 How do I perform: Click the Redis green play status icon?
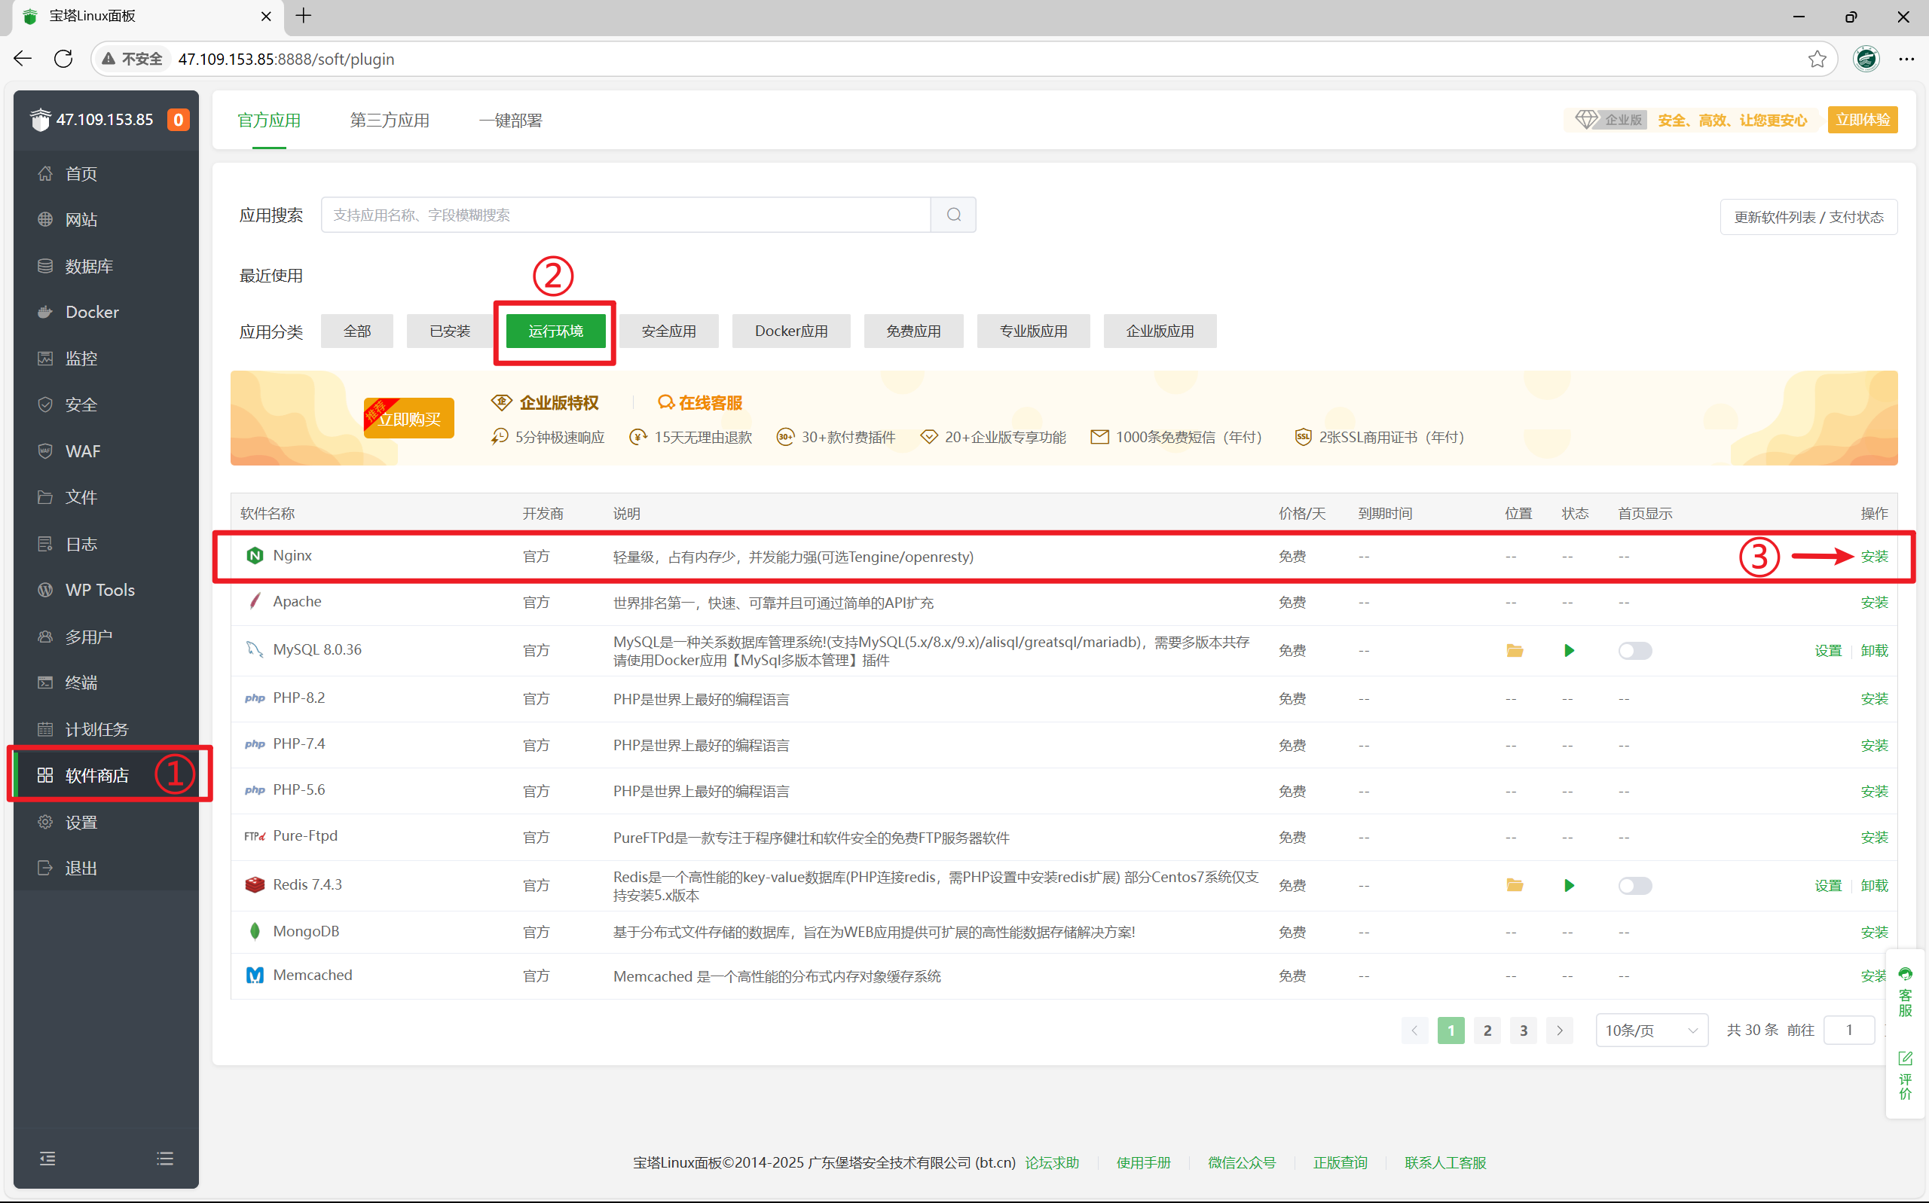point(1569,886)
